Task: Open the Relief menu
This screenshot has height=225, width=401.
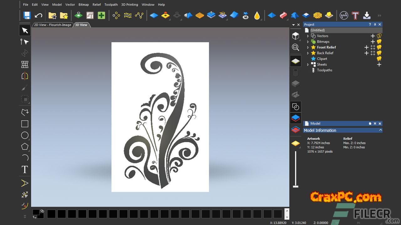Action: coord(96,5)
